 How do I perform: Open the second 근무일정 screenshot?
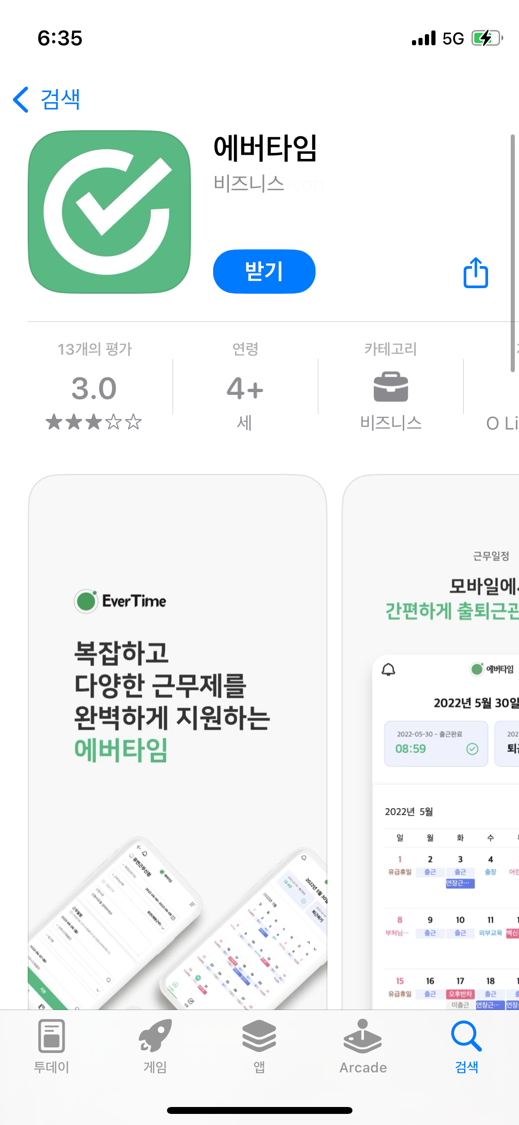click(x=431, y=742)
